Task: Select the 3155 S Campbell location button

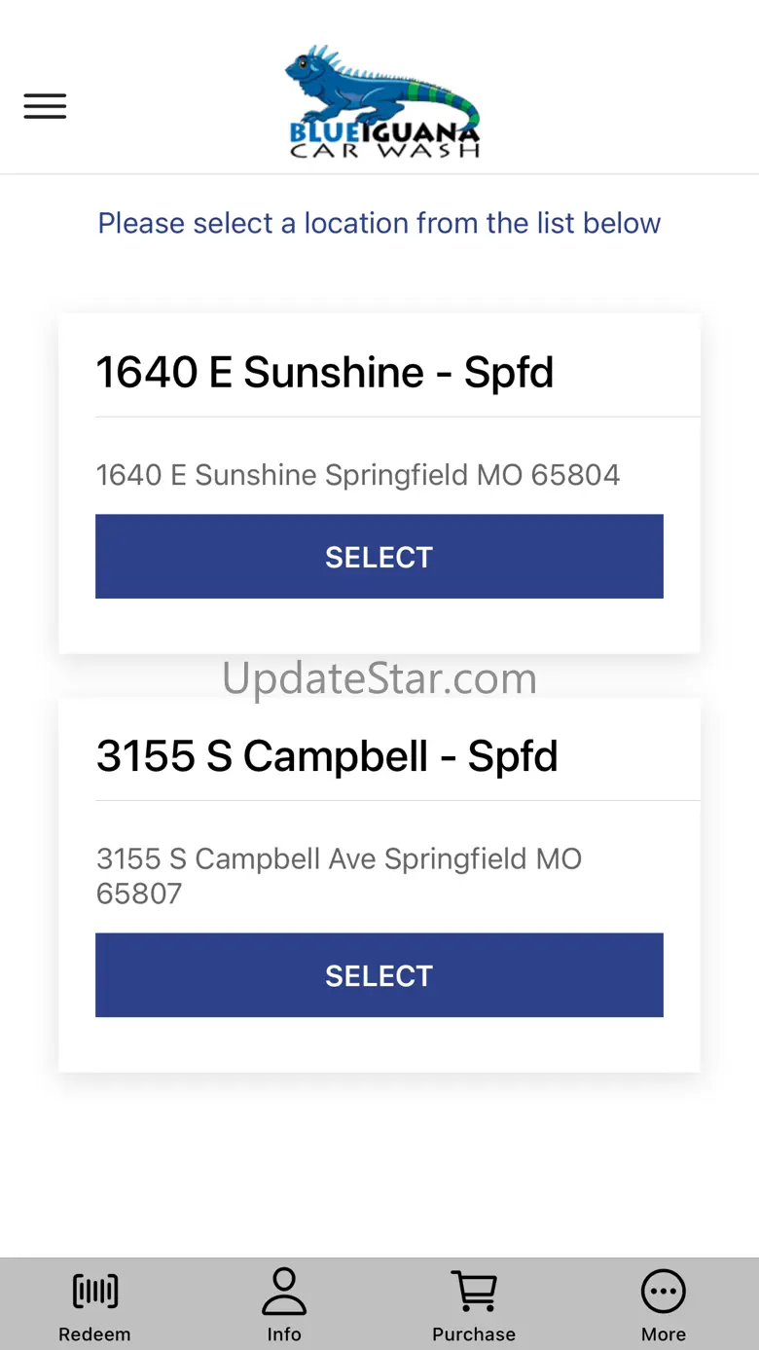Action: pos(379,975)
